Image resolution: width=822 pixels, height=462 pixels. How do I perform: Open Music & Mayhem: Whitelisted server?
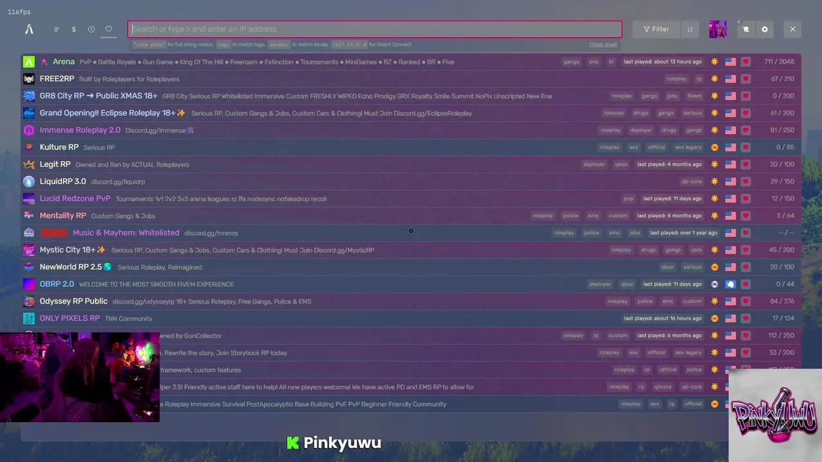(411, 233)
